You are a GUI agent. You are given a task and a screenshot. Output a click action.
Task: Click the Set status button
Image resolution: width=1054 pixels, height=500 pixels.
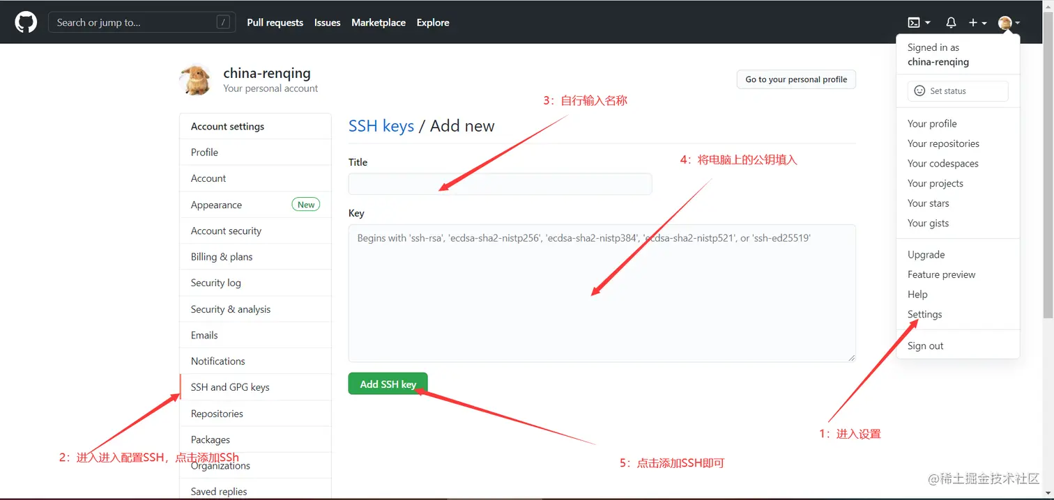[958, 91]
